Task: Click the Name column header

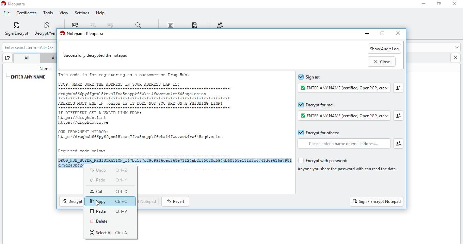Action: 45,69
